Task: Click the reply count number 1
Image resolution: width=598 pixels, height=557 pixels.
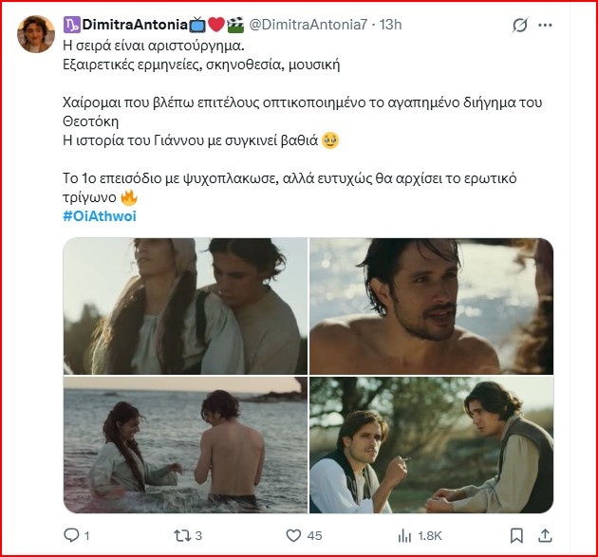Action: 86,536
